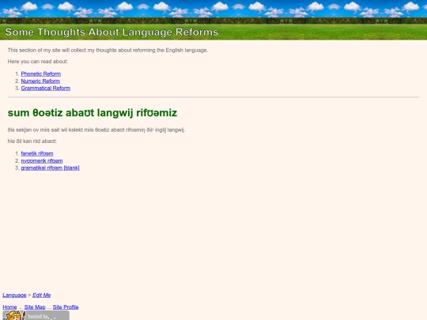This screenshot has width=427, height=320.
Task: Click the green 'sum θoətiz abaʊt langwij rifʊəmiz' heading
Action: click(93, 113)
